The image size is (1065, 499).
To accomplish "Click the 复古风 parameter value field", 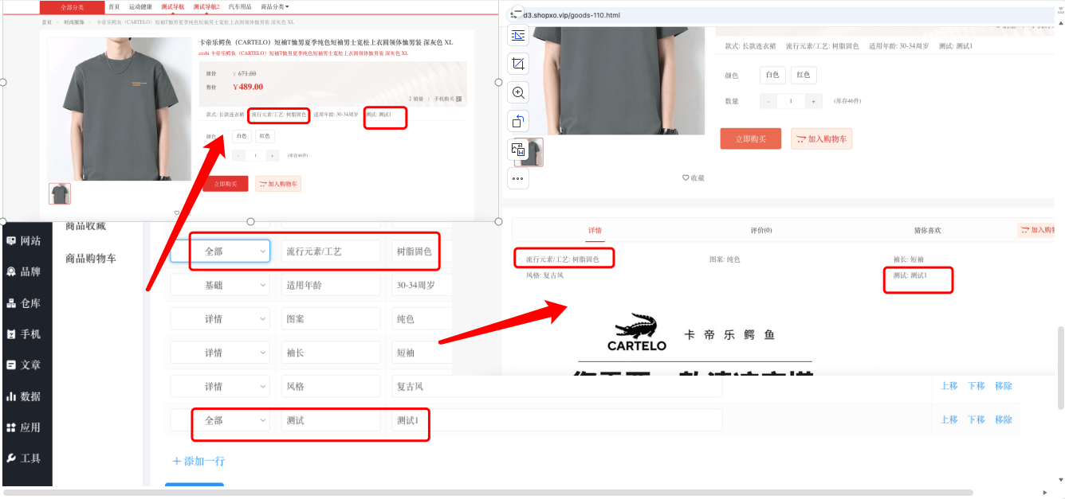I will pos(556,387).
